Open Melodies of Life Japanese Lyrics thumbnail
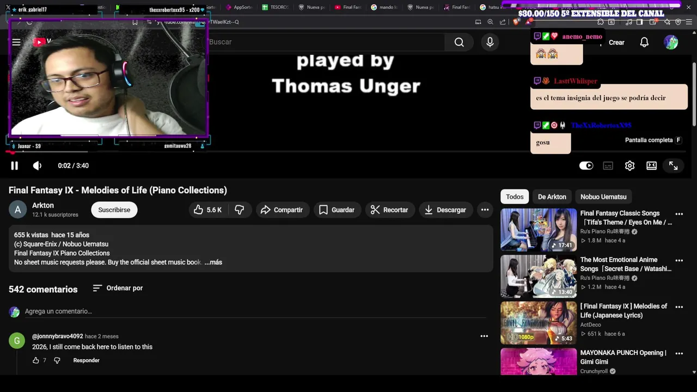 pos(539,323)
